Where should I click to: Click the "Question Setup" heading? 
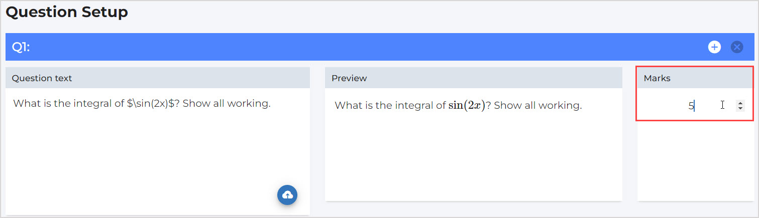67,12
